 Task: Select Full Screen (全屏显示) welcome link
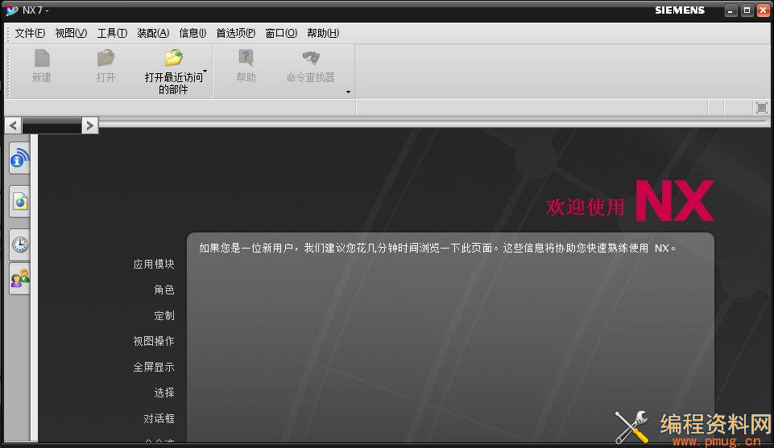[154, 368]
